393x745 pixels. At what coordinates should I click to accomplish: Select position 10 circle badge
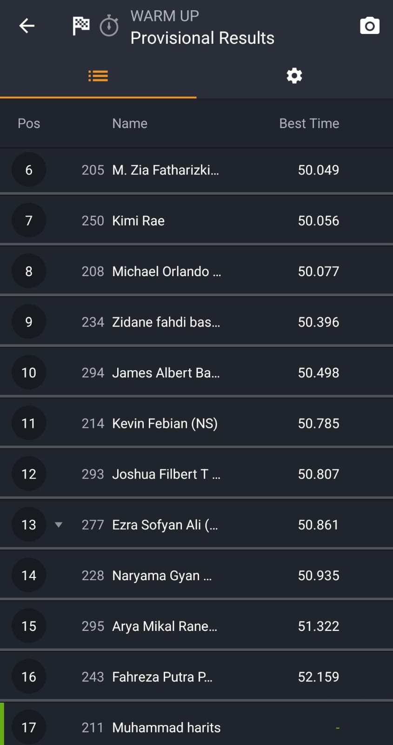[x=29, y=372]
